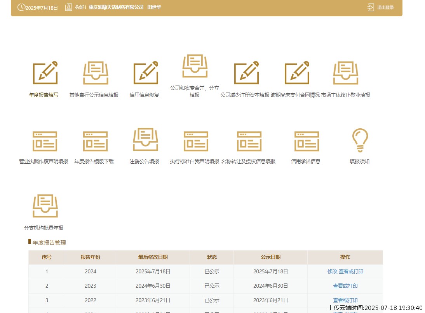This screenshot has height=313, width=425.
Task: Click the 填报须知 lightbulb icon
Action: tap(360, 140)
